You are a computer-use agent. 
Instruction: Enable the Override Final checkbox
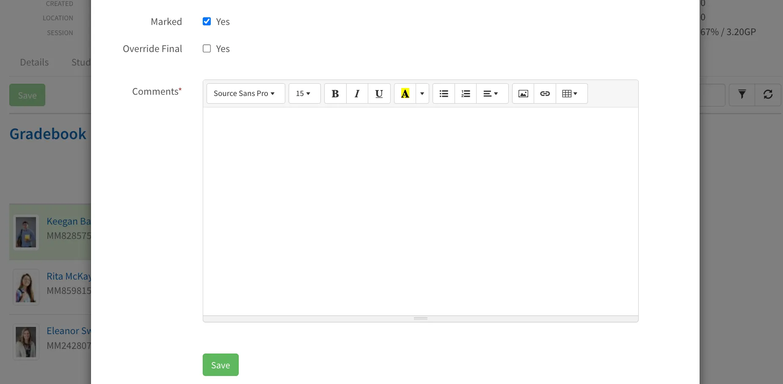(x=207, y=49)
